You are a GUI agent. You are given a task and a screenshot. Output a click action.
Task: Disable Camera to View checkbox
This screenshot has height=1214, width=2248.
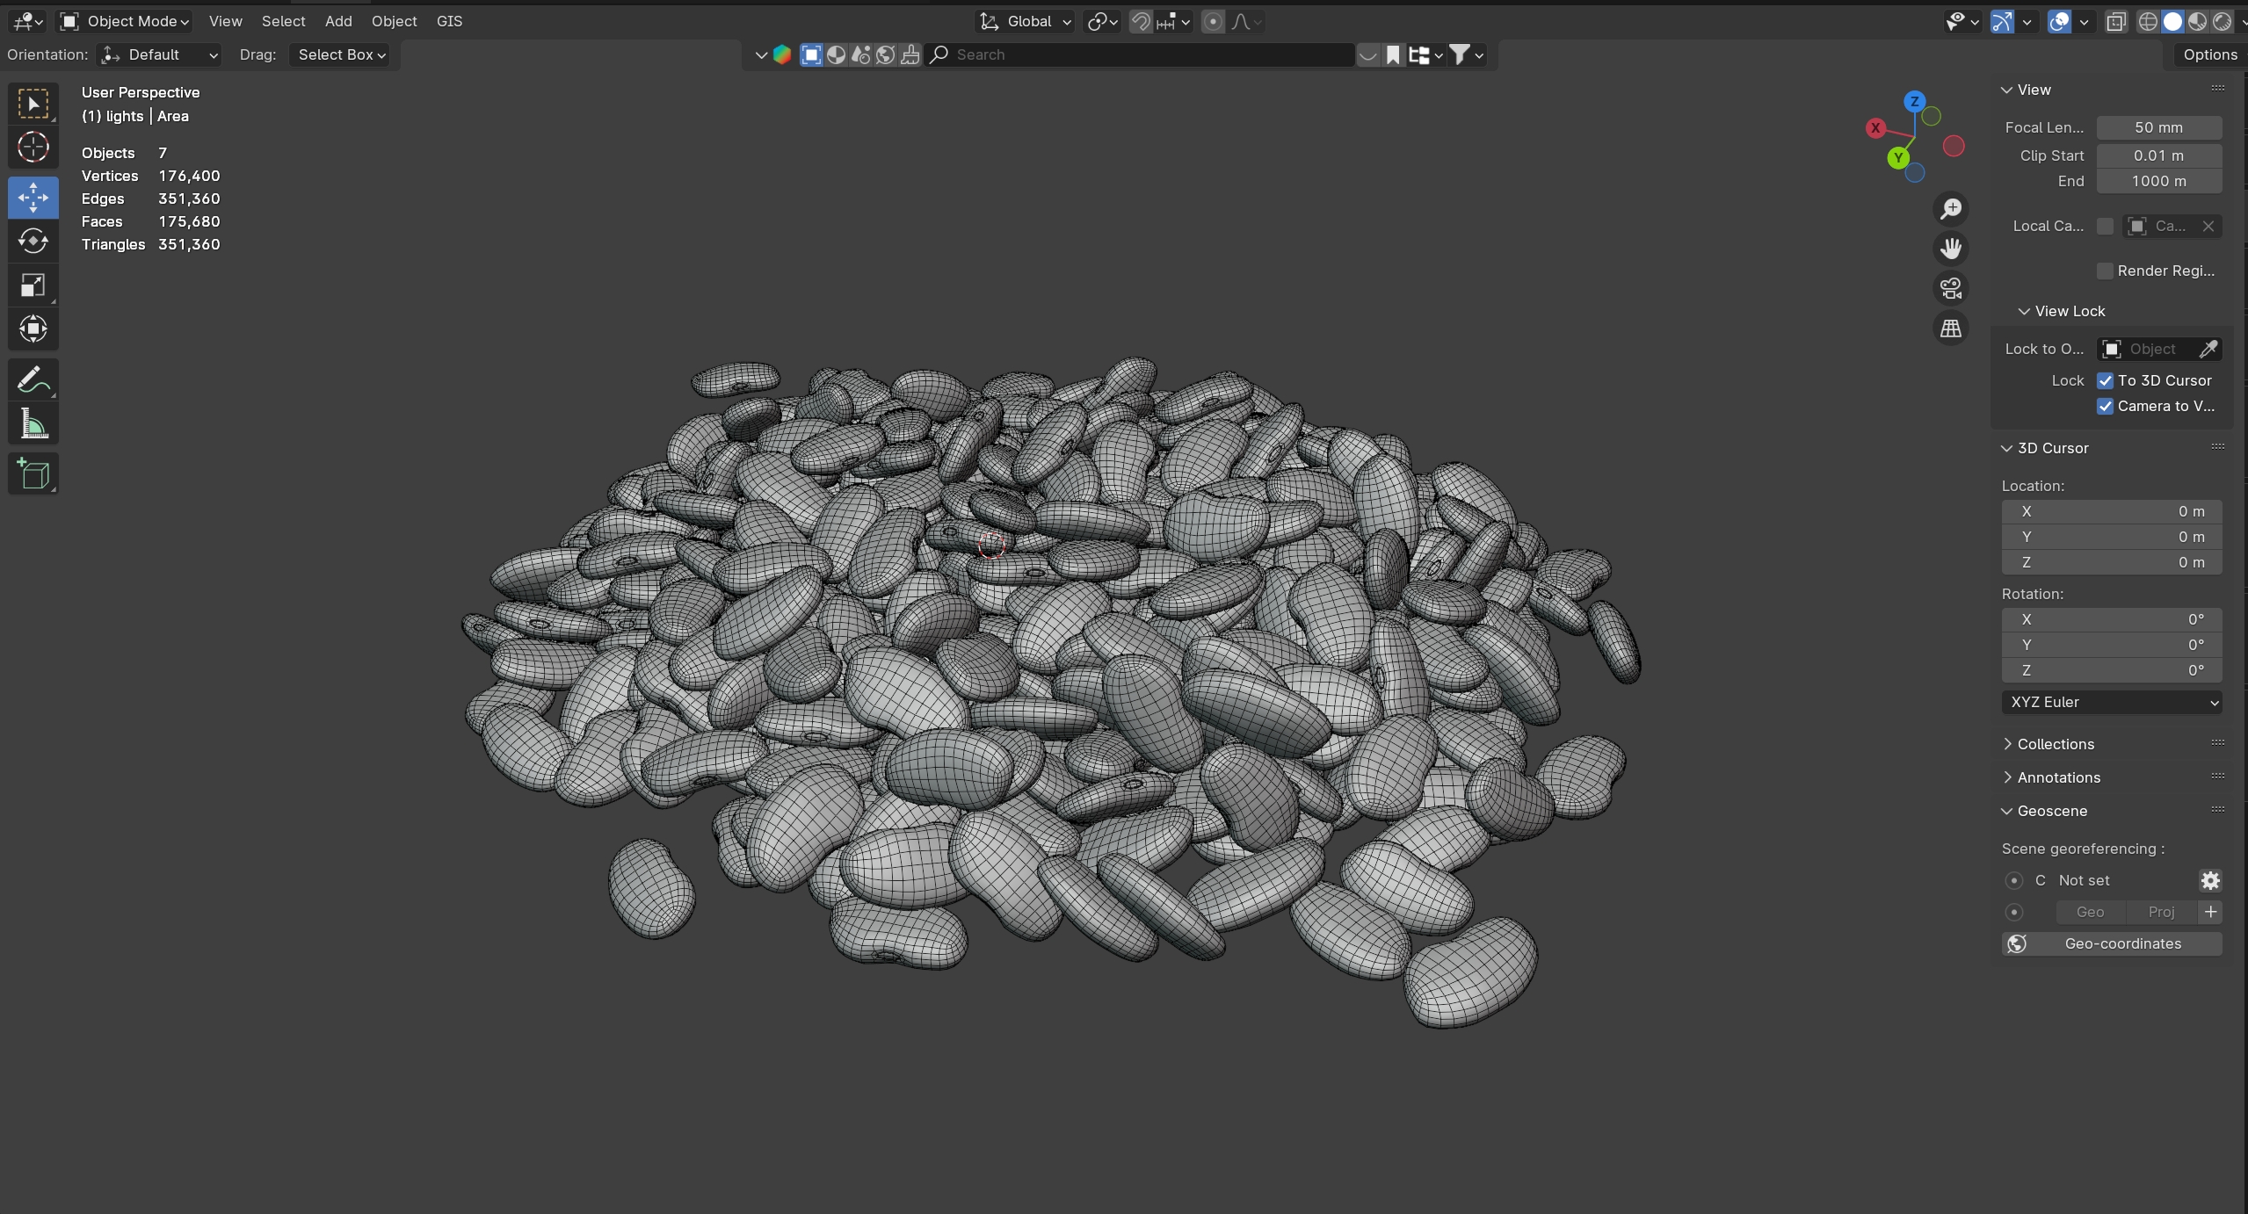click(2106, 406)
